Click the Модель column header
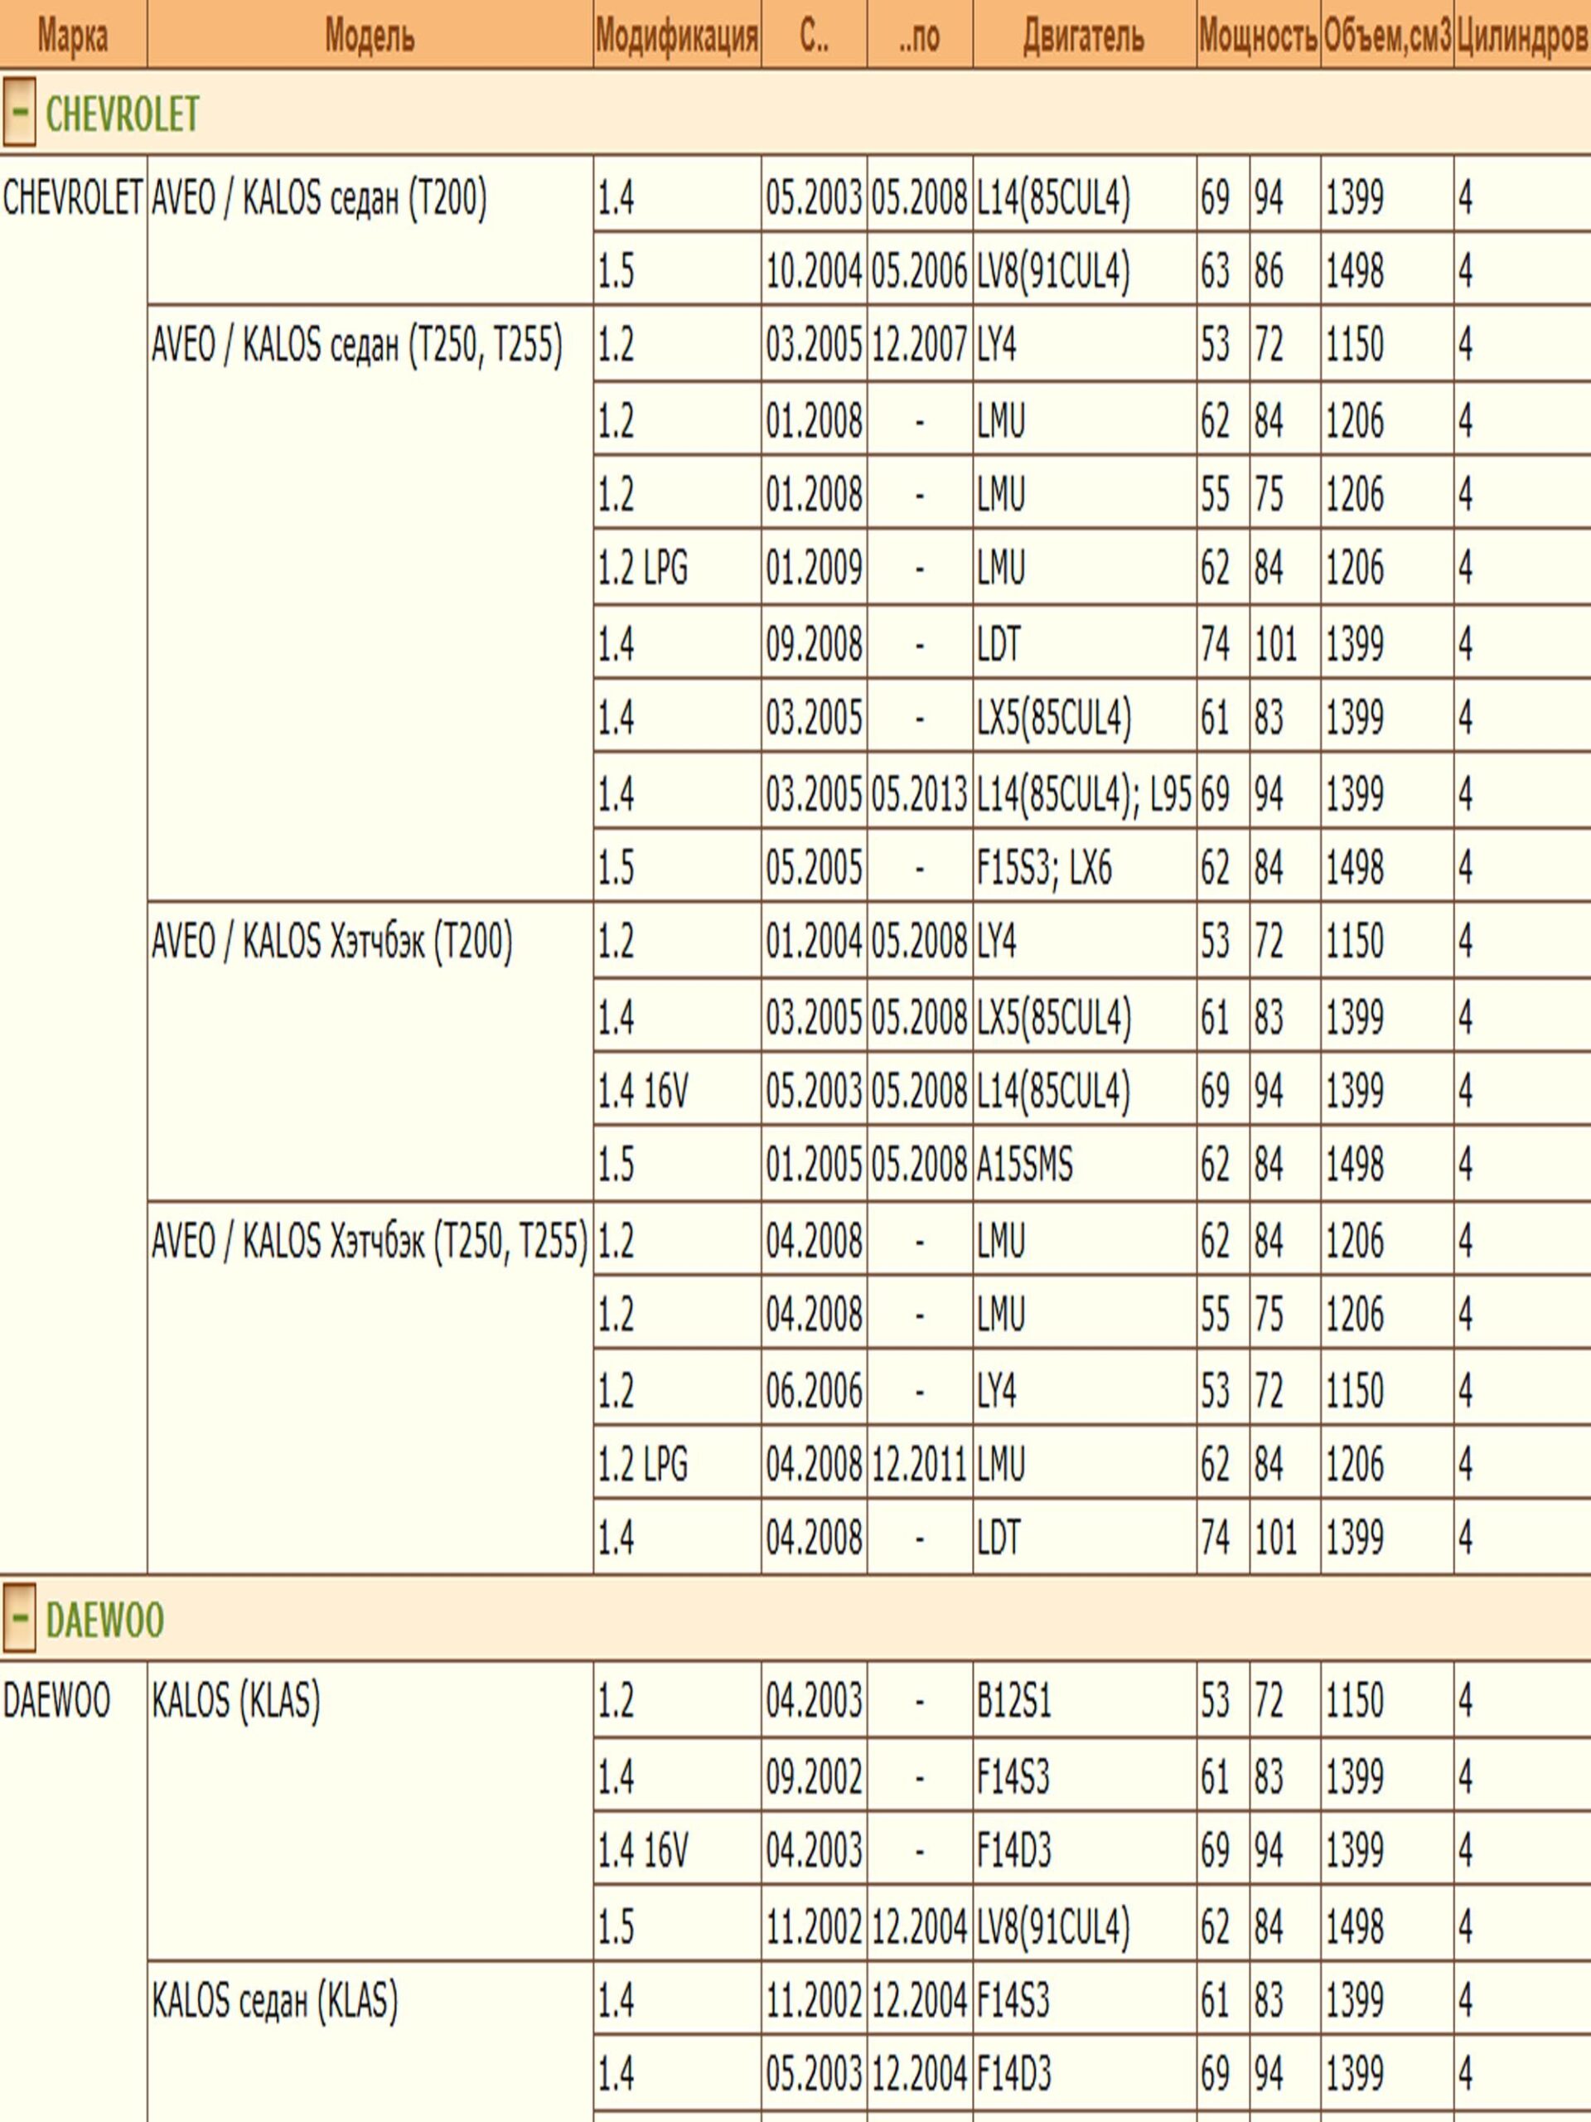Image resolution: width=1591 pixels, height=2122 pixels. (370, 36)
